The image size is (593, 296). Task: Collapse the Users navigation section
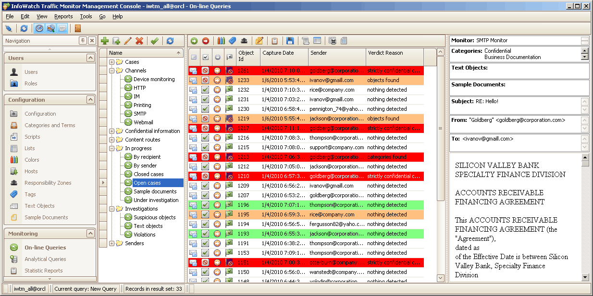(90, 58)
